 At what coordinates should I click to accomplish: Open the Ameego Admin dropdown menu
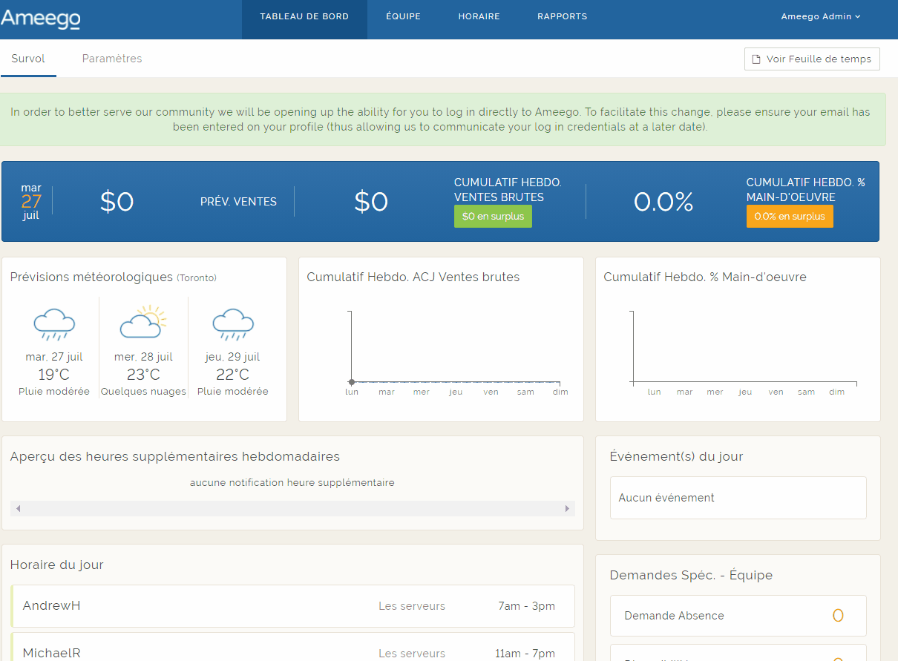coord(820,17)
